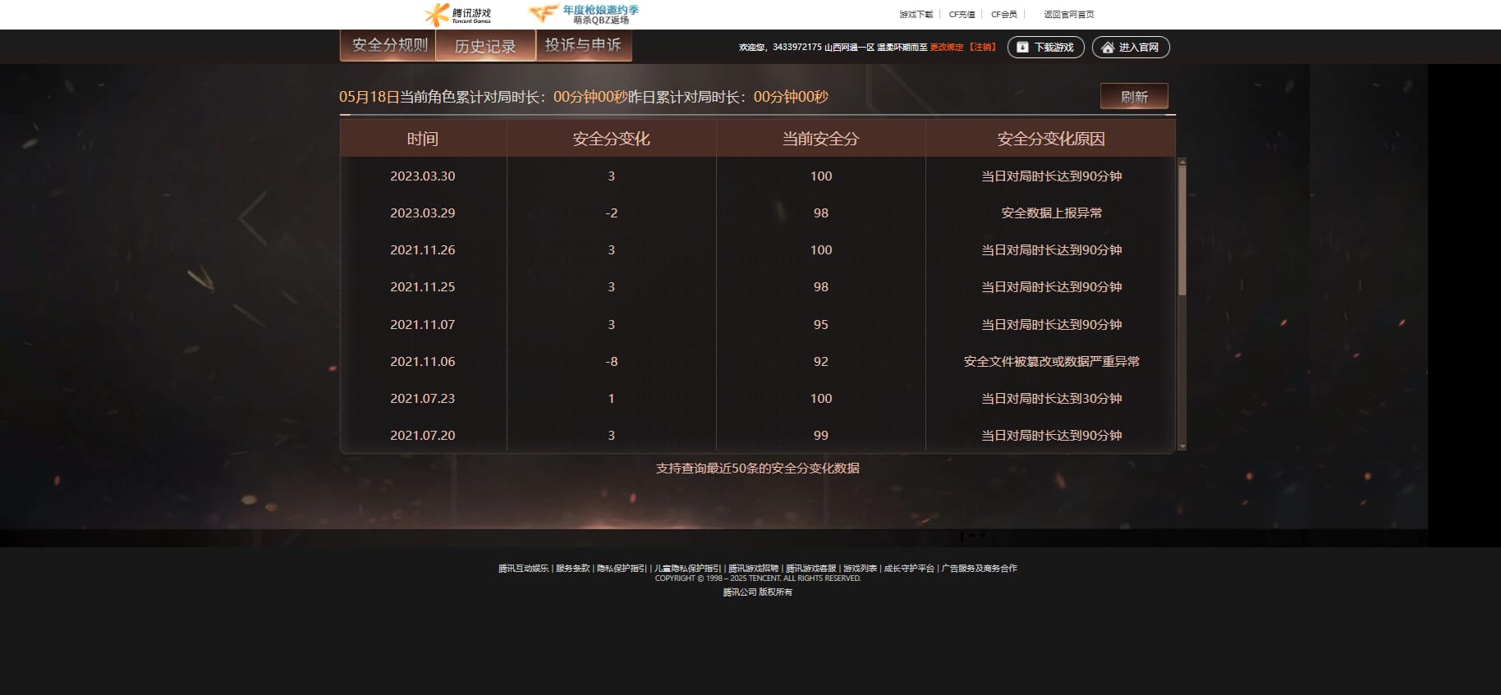Open the 游戏下载 top link
Screen dimensions: 1501x695
(x=916, y=15)
